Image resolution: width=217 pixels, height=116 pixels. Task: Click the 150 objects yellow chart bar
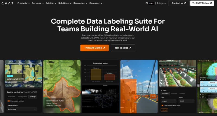coord(96,75)
